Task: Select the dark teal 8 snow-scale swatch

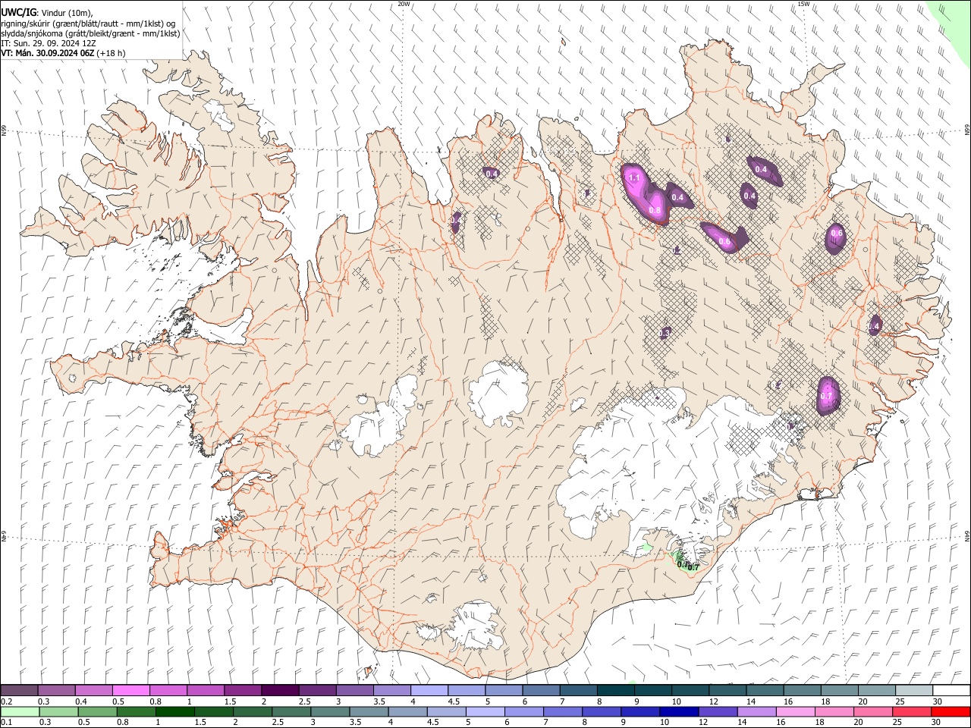Action: (x=615, y=691)
